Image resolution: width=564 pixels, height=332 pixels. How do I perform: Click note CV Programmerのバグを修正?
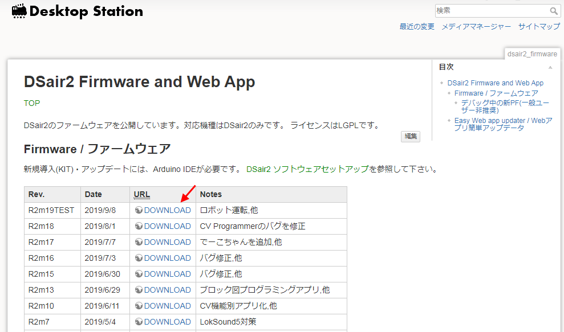(x=253, y=226)
